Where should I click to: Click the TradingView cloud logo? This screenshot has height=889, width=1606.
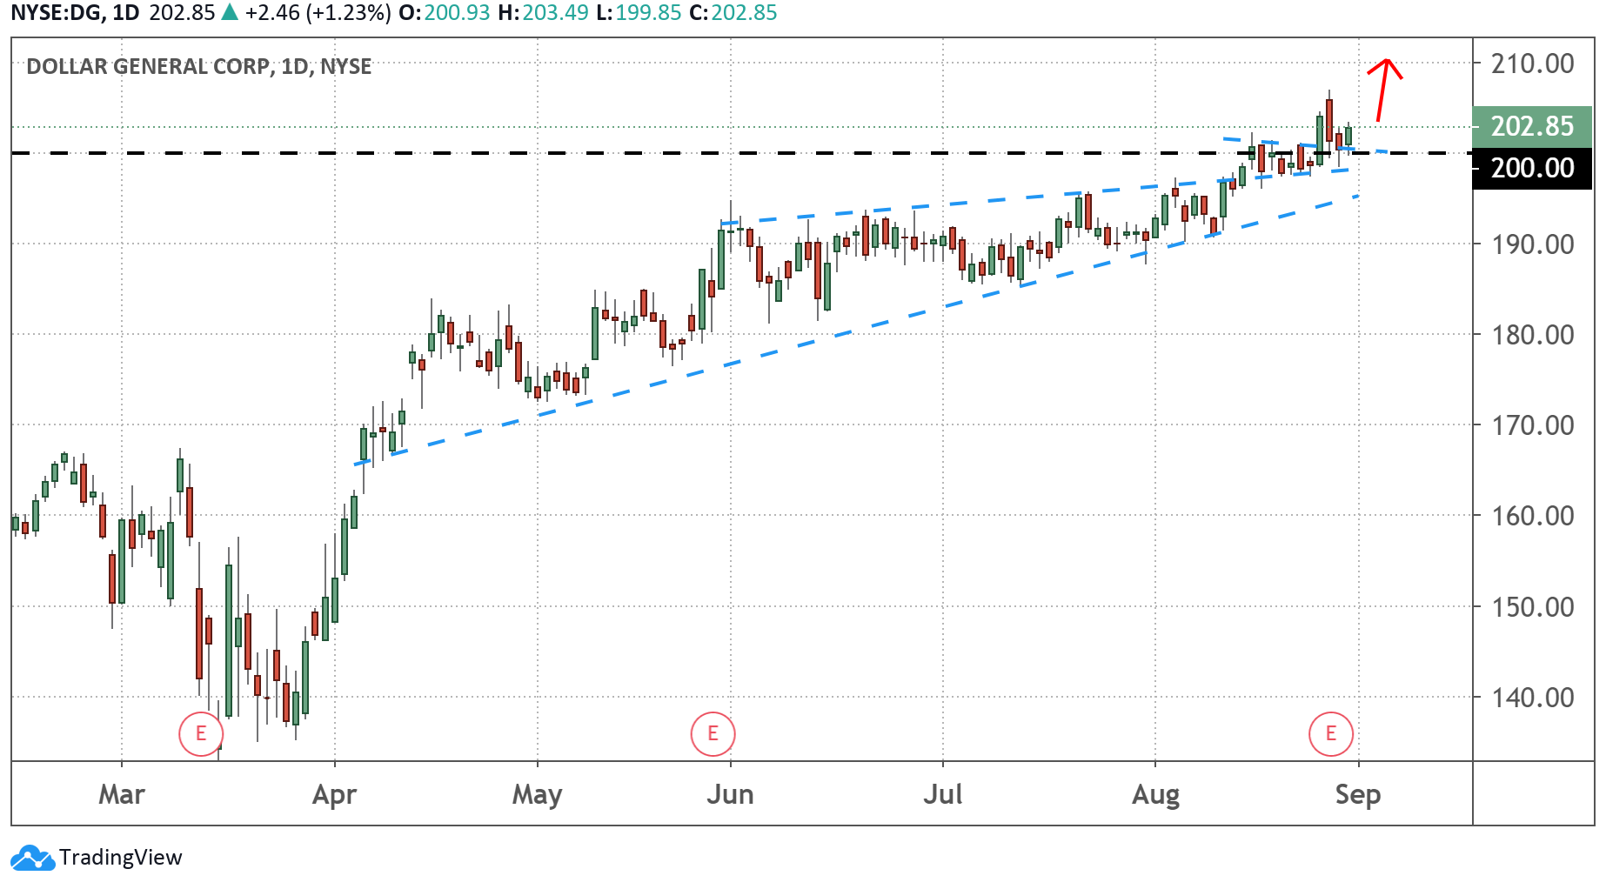click(x=32, y=858)
